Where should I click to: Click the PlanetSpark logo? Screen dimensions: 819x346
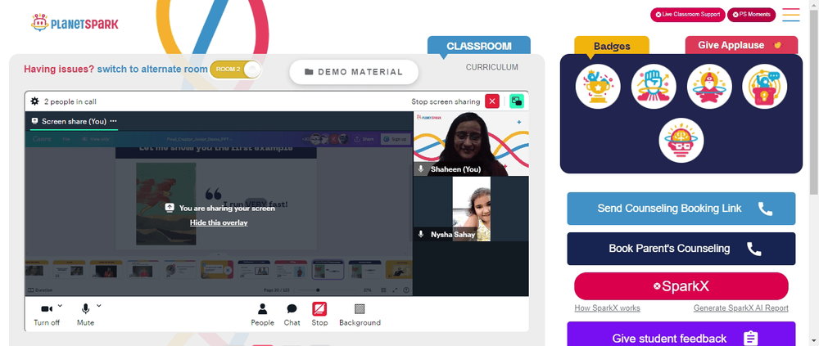click(x=75, y=22)
